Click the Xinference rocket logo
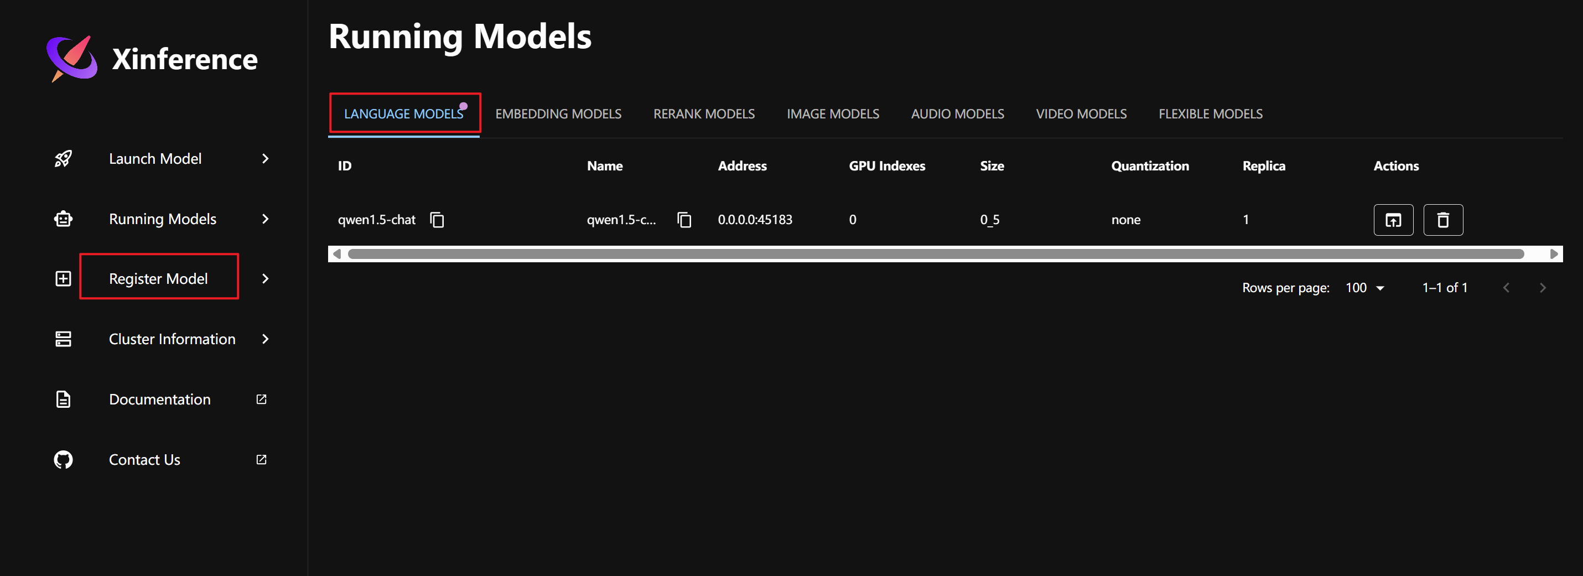The image size is (1583, 576). pos(72,59)
